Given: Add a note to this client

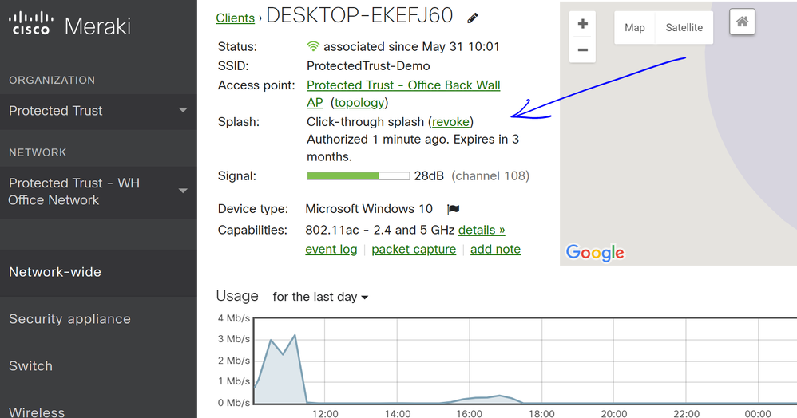Looking at the screenshot, I should point(495,250).
